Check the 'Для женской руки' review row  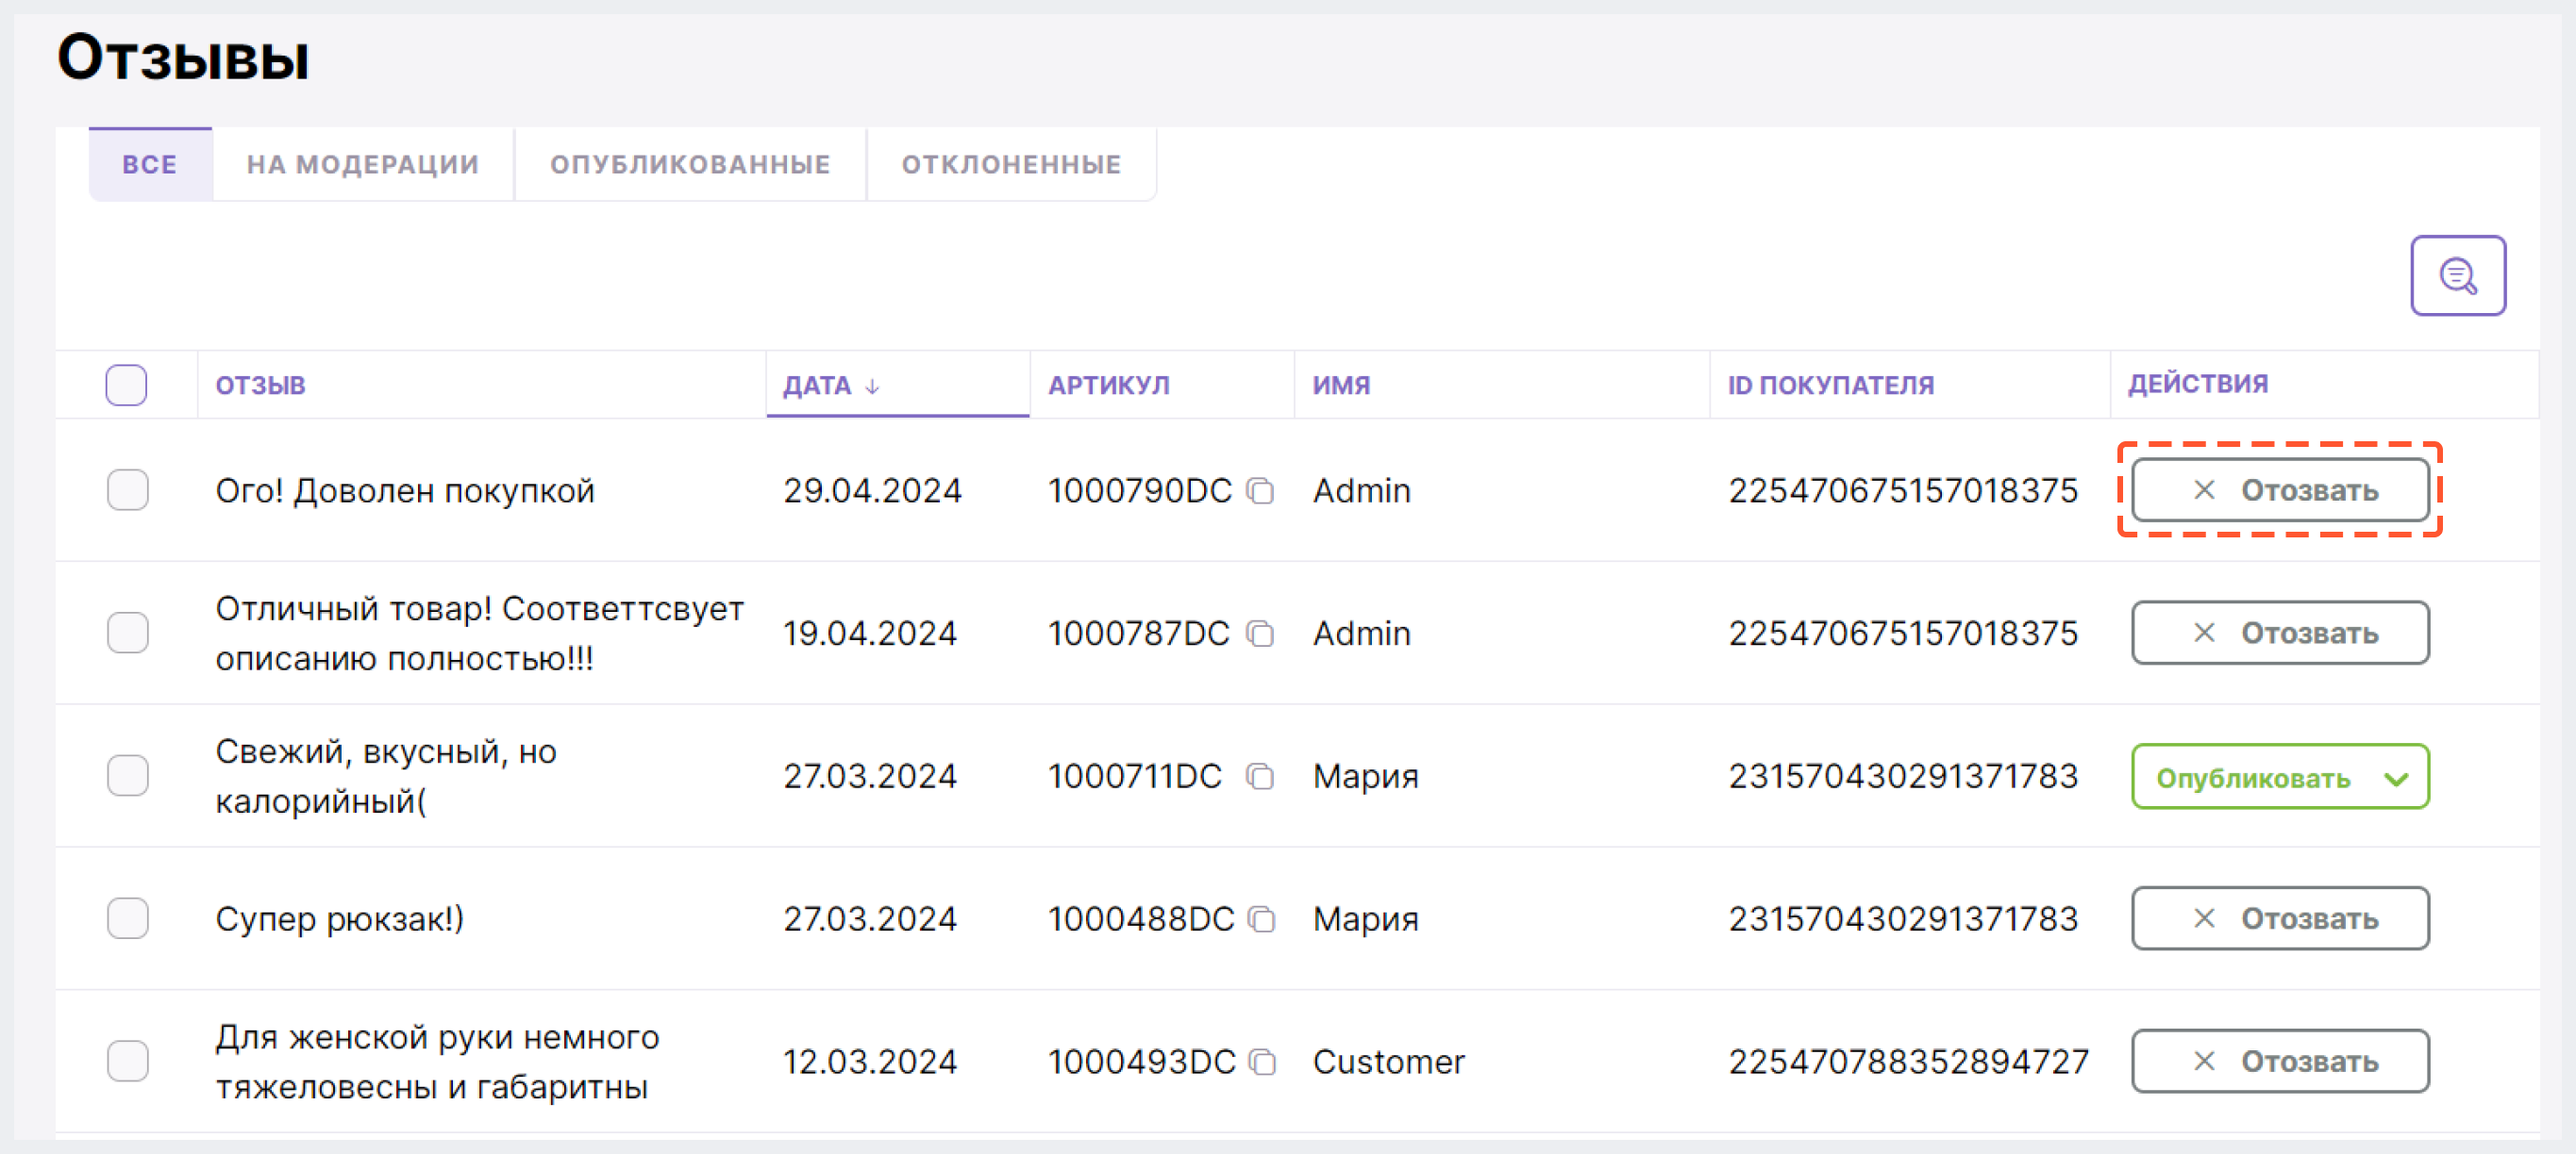pos(128,1063)
